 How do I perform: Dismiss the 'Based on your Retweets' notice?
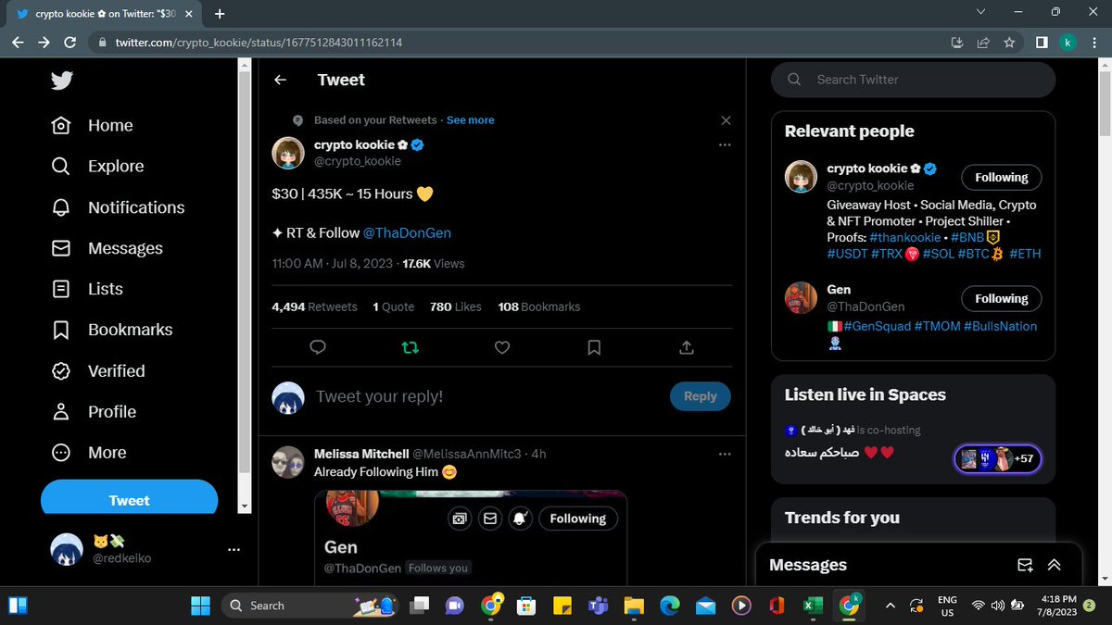(x=726, y=120)
